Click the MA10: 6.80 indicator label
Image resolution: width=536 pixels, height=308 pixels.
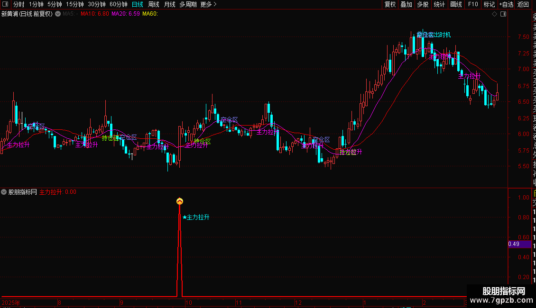pyautogui.click(x=95, y=14)
